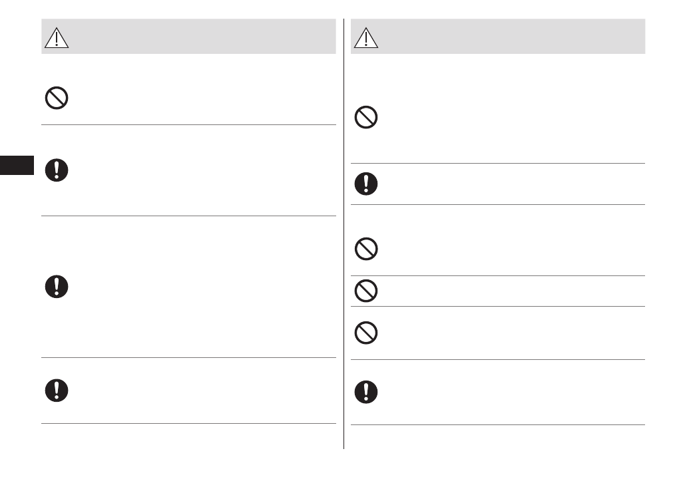Select the topmost prohibition icon in right column

pyautogui.click(x=366, y=118)
